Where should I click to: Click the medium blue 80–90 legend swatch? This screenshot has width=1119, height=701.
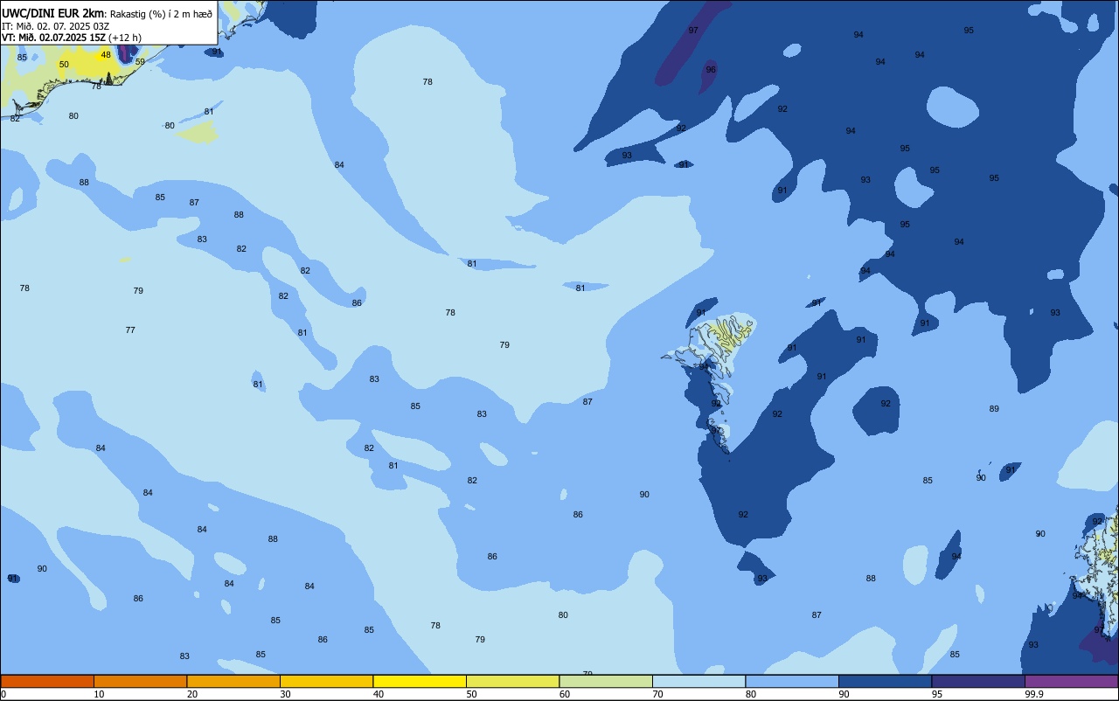792,681
